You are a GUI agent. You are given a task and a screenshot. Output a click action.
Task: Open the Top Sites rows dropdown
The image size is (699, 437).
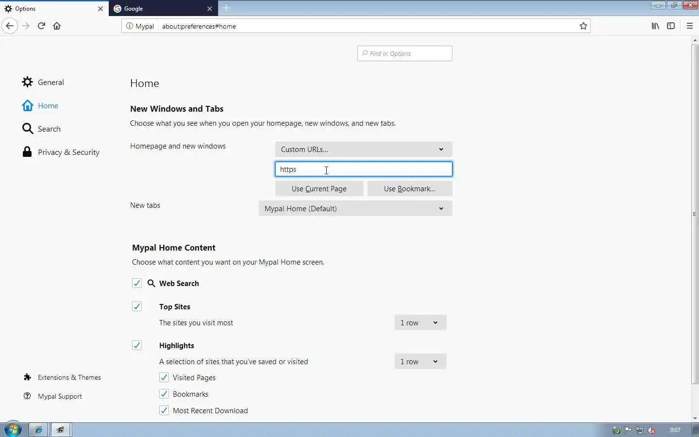(x=420, y=322)
